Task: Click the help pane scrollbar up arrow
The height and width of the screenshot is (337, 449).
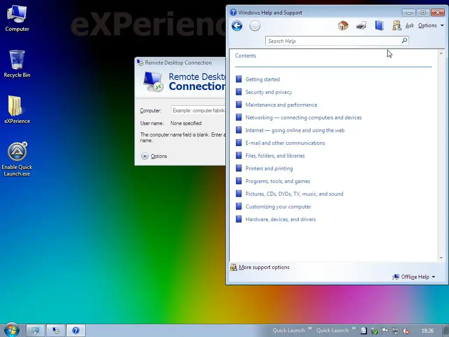Action: pos(441,53)
